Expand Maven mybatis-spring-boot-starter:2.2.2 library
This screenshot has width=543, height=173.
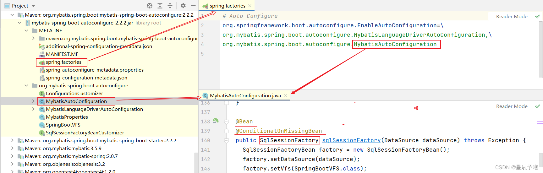click(x=12, y=140)
